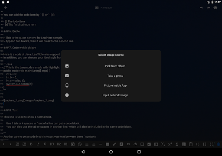Insert a numbered list
The height and width of the screenshot is (156, 222).
click(94, 144)
